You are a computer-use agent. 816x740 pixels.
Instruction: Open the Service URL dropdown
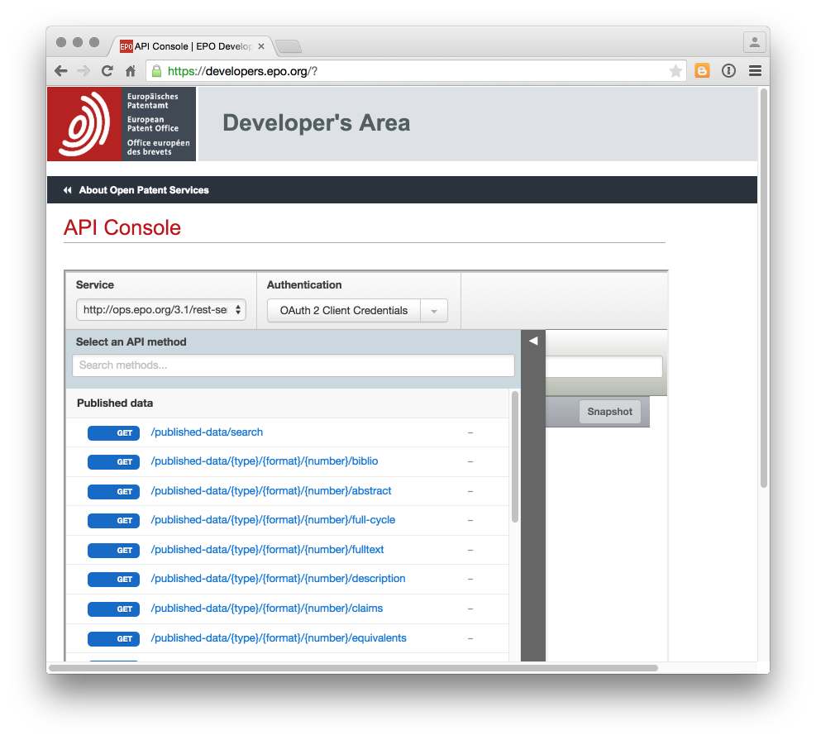click(161, 309)
